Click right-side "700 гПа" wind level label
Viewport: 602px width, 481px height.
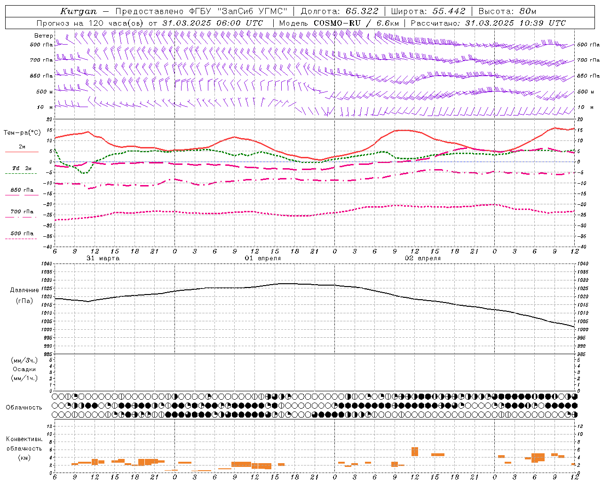pos(588,60)
